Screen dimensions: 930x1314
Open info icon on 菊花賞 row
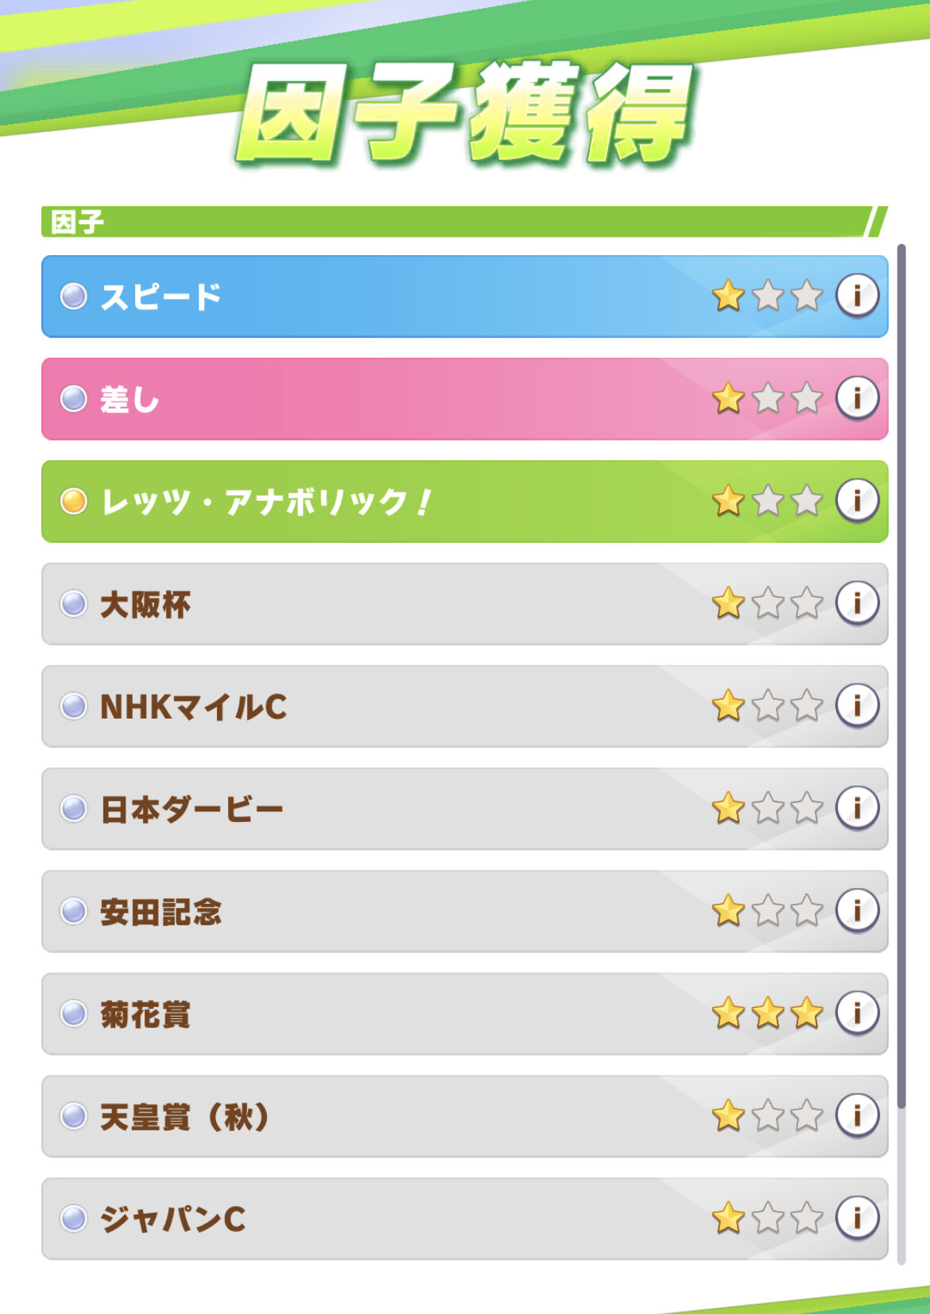point(857,1013)
